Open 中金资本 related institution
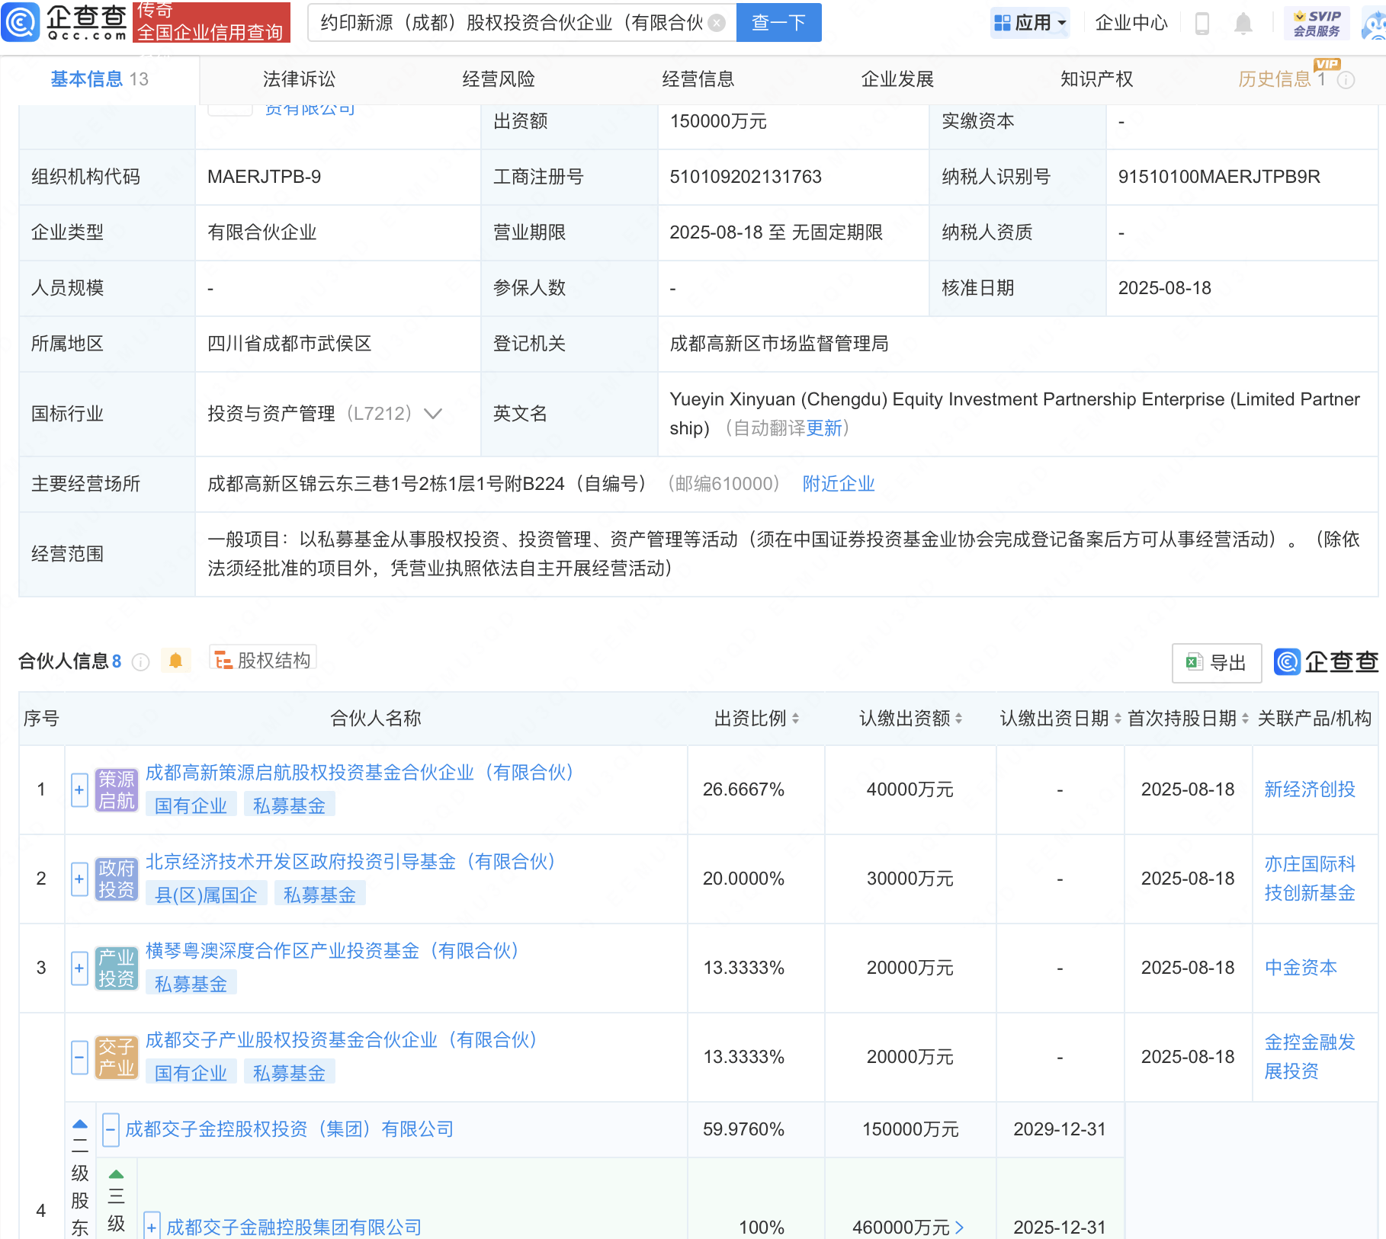Screen dimensions: 1386x1239 click(x=1301, y=968)
